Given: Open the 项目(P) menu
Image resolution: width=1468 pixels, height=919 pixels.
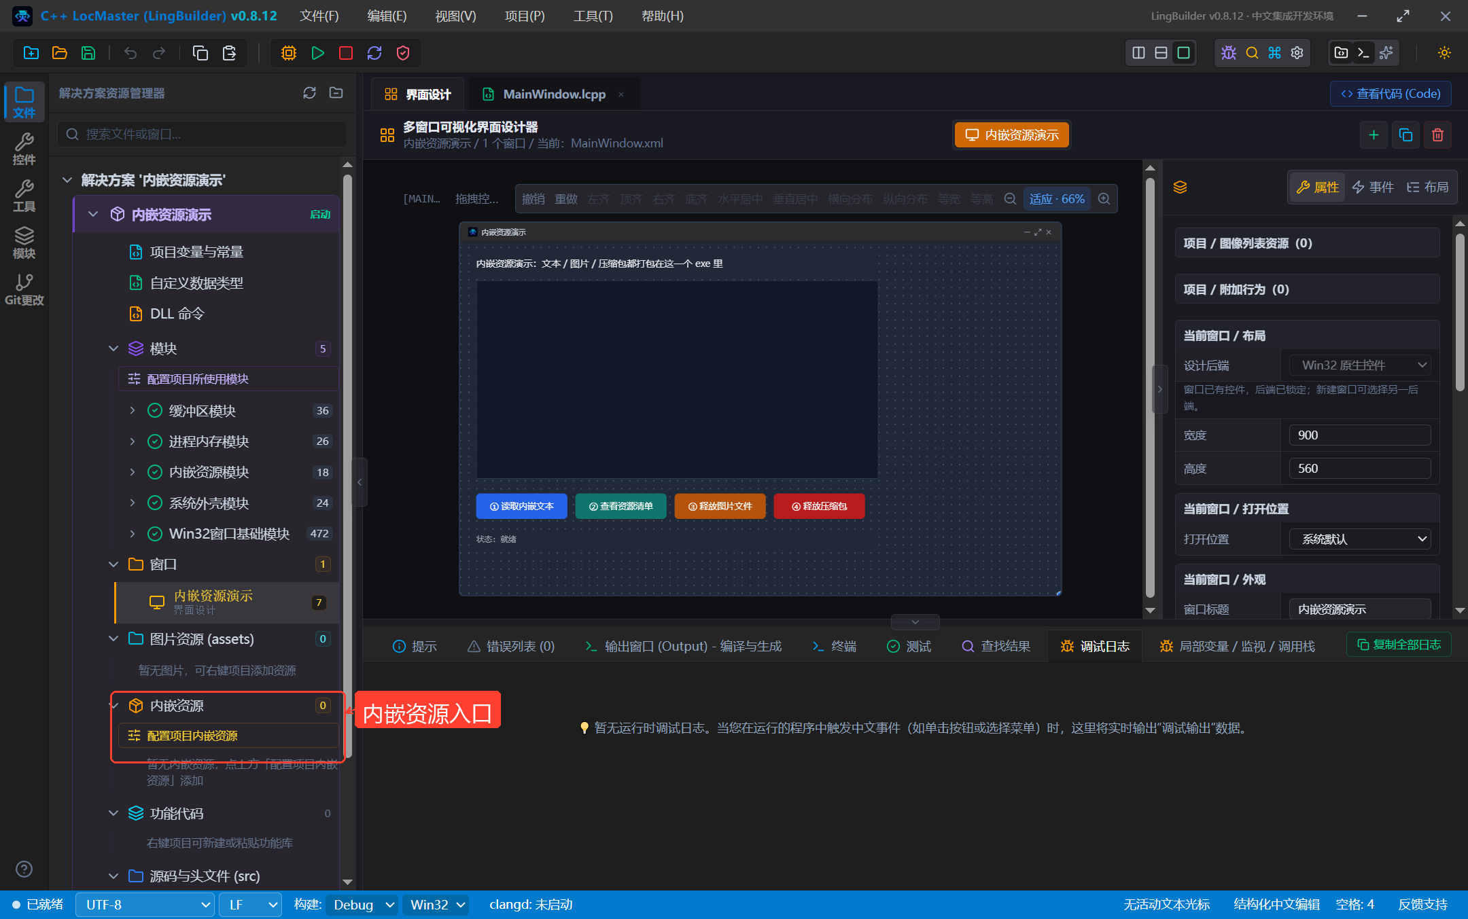Looking at the screenshot, I should point(525,16).
